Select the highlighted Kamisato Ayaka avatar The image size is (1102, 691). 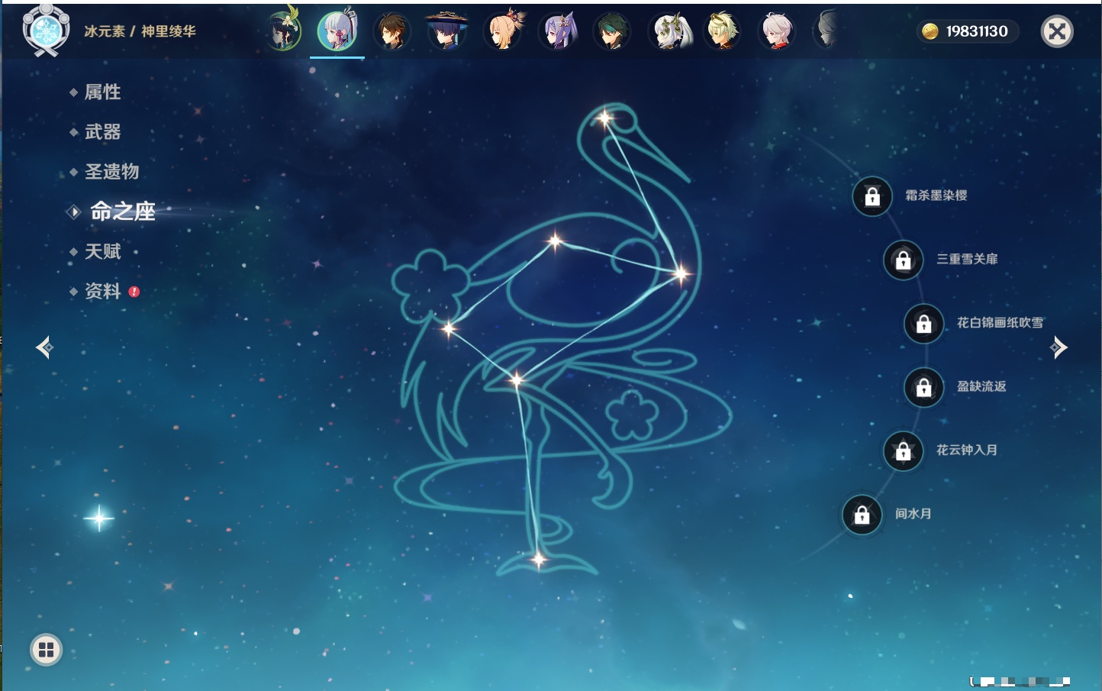tap(337, 31)
